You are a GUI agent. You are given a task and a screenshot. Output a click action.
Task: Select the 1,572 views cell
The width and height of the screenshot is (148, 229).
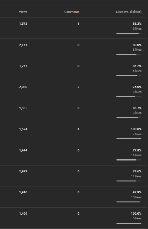[x=23, y=24]
